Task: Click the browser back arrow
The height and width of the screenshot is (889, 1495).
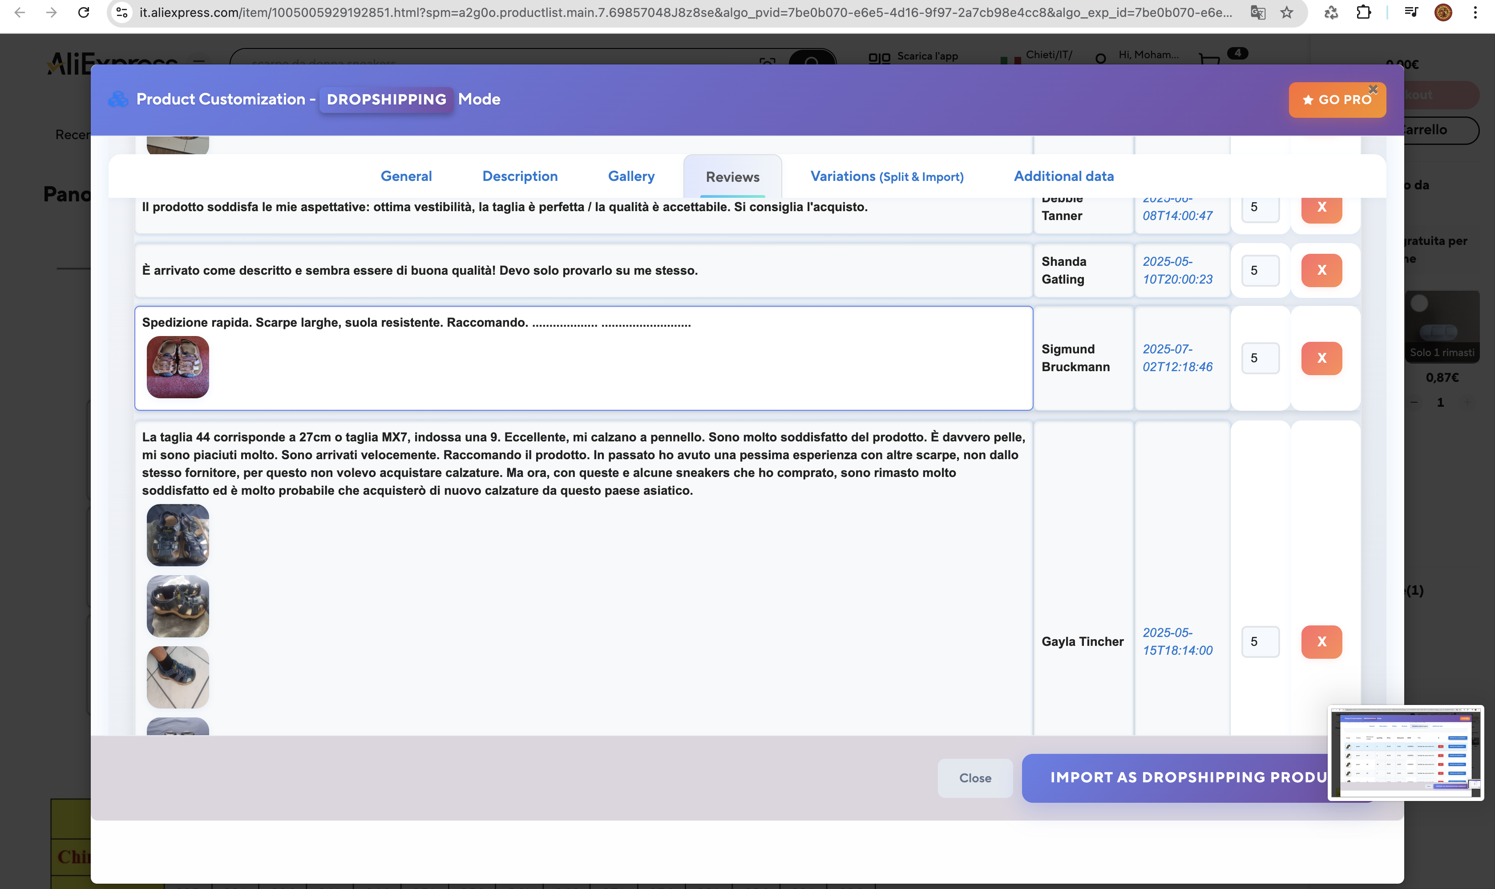Action: [19, 12]
